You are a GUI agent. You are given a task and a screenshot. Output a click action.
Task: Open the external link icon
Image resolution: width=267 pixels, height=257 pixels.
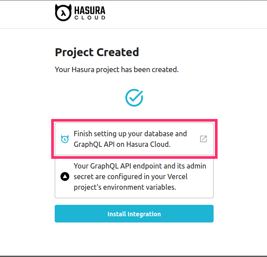coord(203,139)
